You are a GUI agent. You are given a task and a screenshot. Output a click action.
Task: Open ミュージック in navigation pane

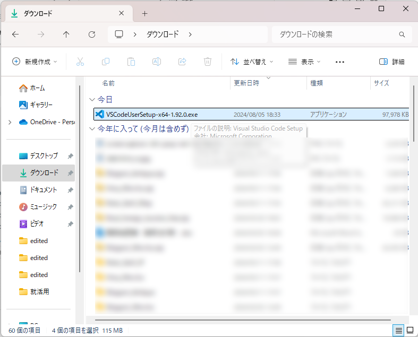38,207
